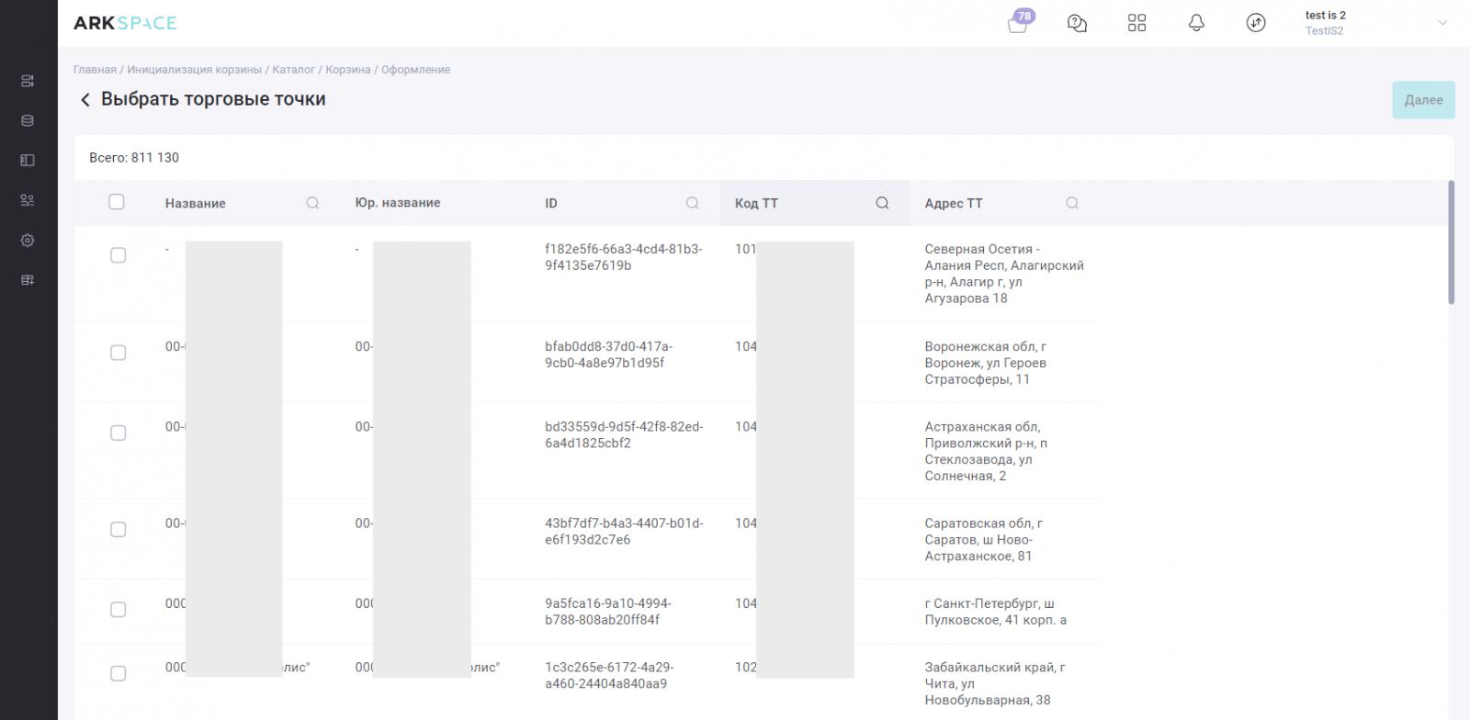The height and width of the screenshot is (720, 1470).
Task: Open the notifications bell
Action: (1196, 23)
